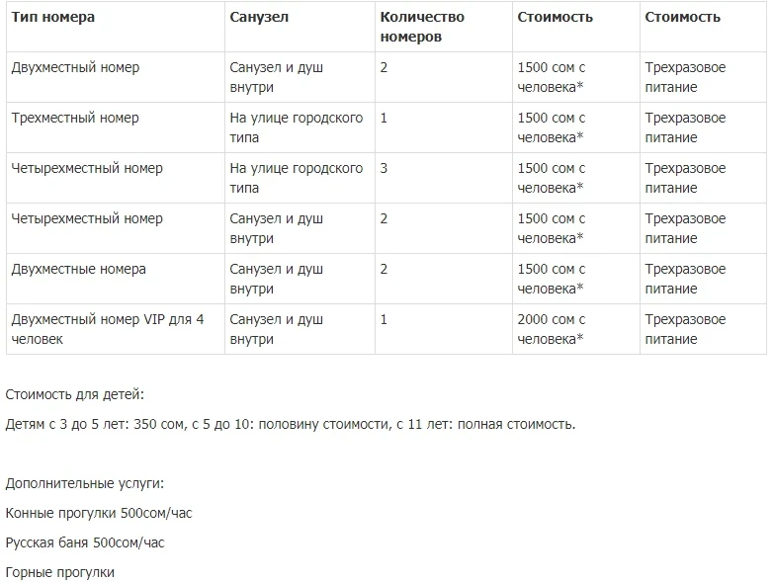Viewport: 773px width, 583px height.
Task: Click the "Трехместный номер" room type cell
Action: 75,118
